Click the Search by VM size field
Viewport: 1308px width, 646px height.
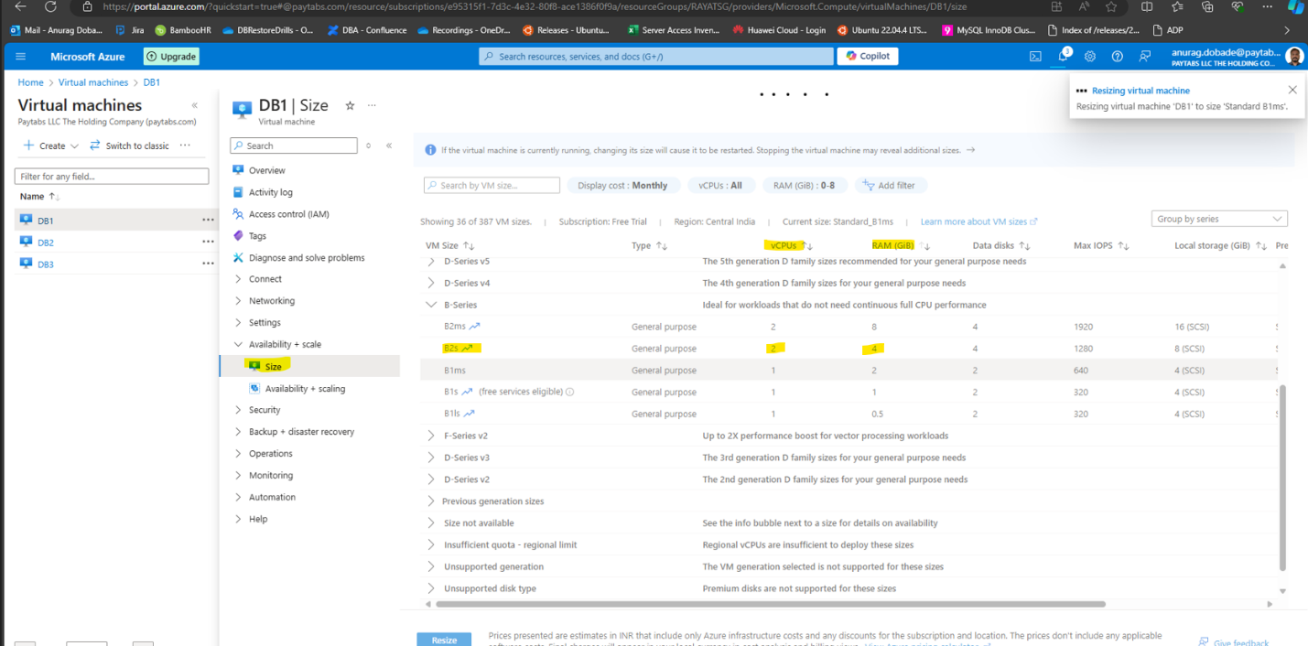pos(492,185)
